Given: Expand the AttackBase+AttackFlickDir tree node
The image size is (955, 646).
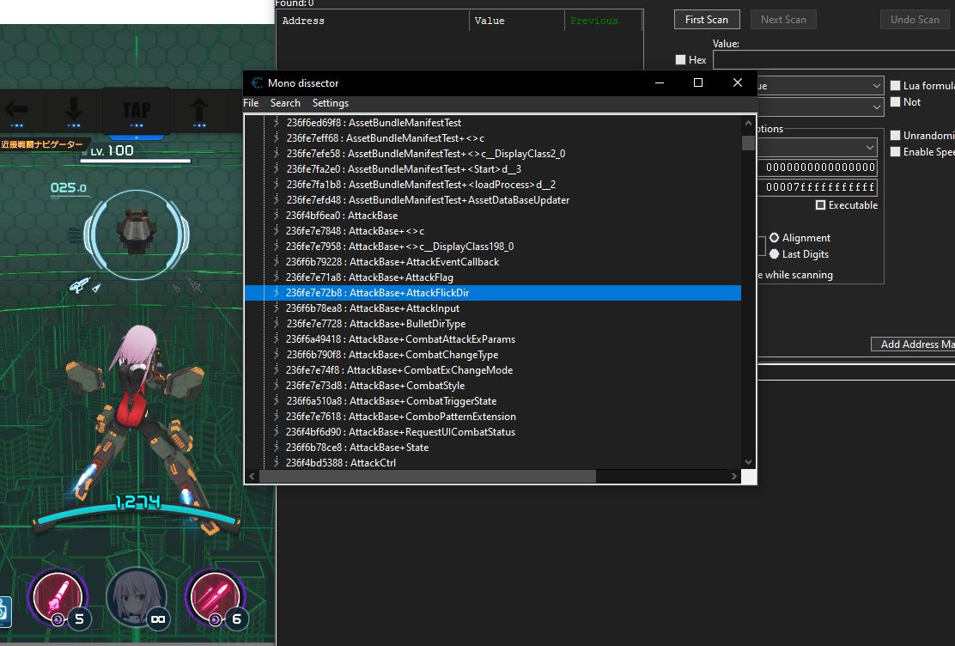Looking at the screenshot, I should (276, 293).
